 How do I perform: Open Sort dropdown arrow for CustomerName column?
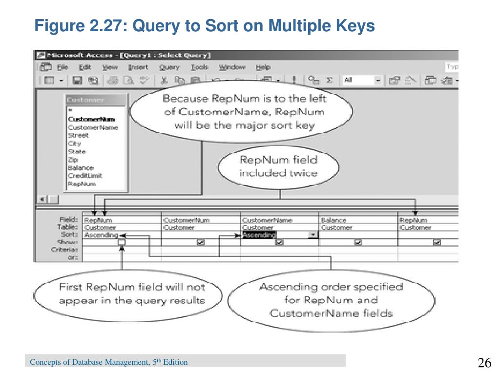click(313, 235)
